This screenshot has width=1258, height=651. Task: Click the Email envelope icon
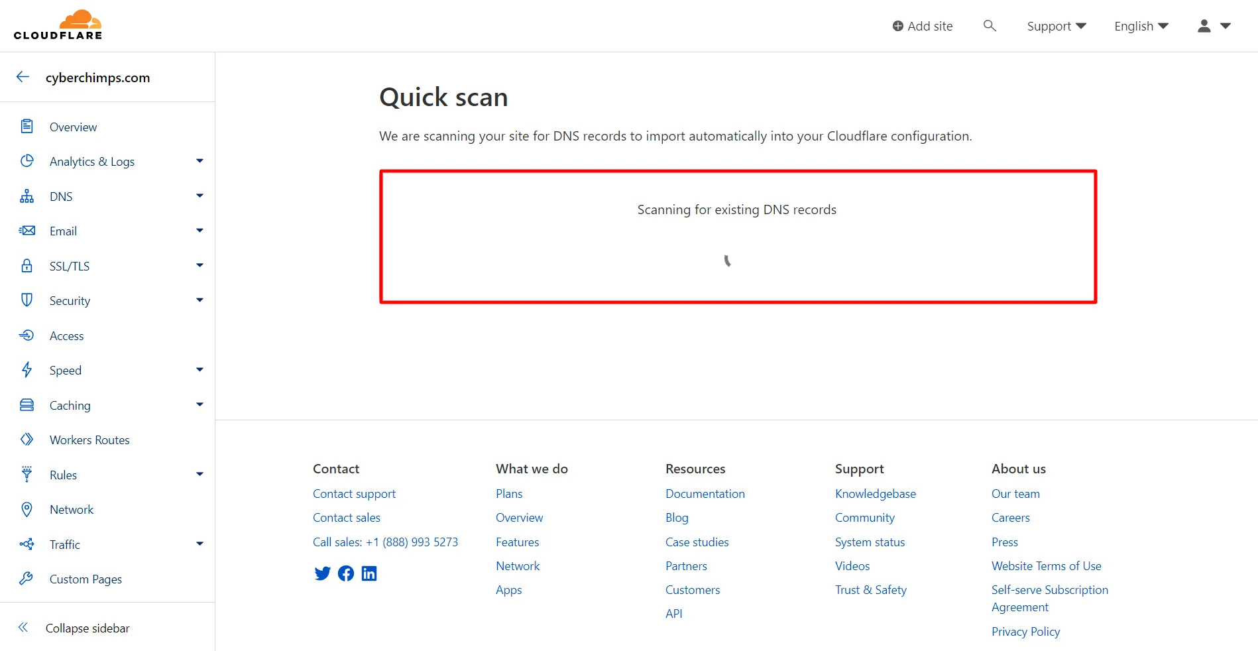click(27, 231)
